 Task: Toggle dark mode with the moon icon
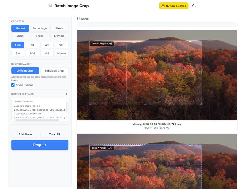pyautogui.click(x=194, y=6)
